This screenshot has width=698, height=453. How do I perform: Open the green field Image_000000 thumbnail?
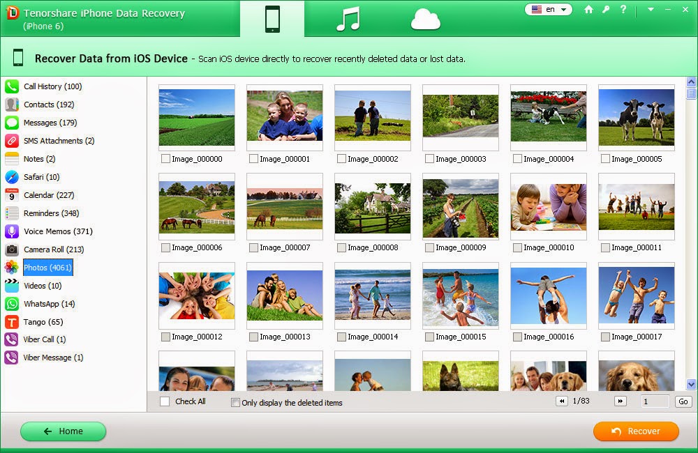197,118
